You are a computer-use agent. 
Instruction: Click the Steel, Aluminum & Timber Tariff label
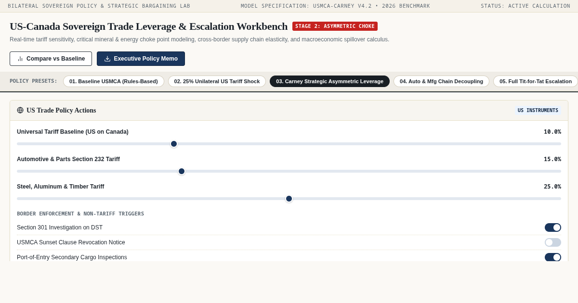(60, 187)
